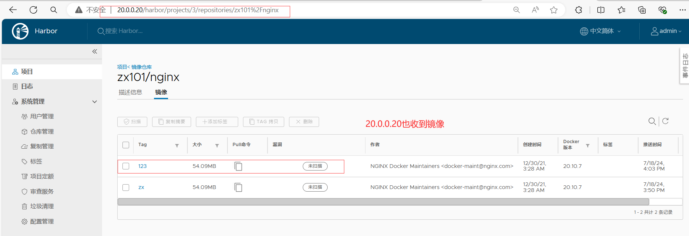Click the browser back arrow
Image resolution: width=689 pixels, height=236 pixels.
tap(13, 10)
